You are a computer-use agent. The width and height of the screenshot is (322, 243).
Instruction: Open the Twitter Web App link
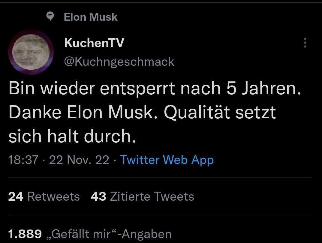coord(167,160)
